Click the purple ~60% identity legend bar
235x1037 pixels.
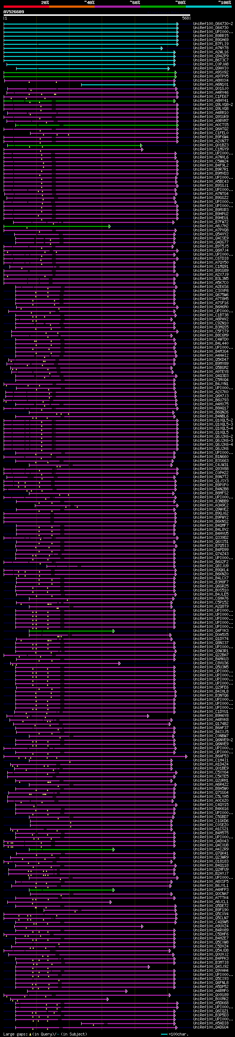point(118,7)
